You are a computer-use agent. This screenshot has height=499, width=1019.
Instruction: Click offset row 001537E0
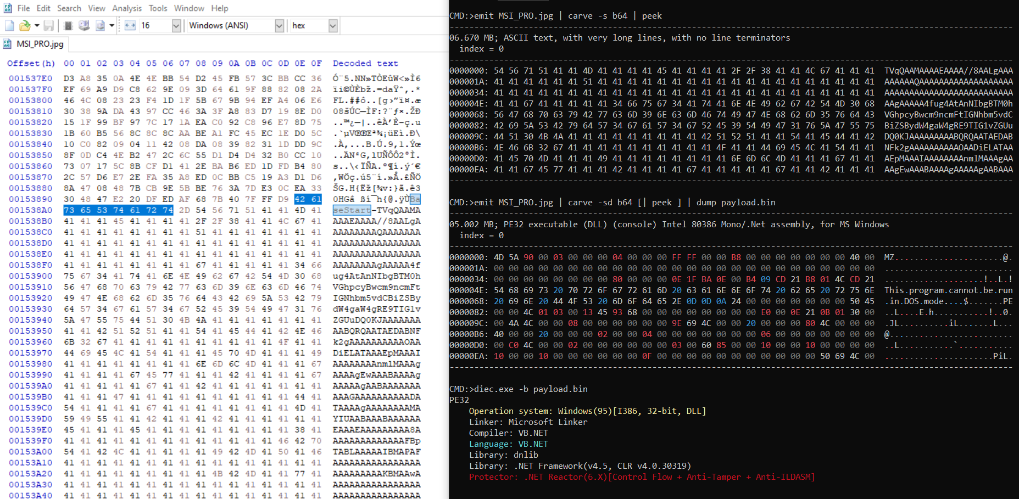pyautogui.click(x=30, y=79)
